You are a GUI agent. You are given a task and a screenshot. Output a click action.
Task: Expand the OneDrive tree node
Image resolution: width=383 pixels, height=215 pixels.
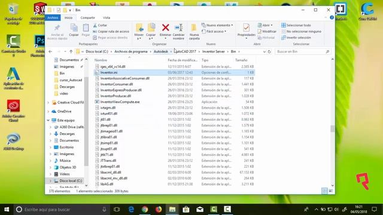pyautogui.click(x=48, y=112)
